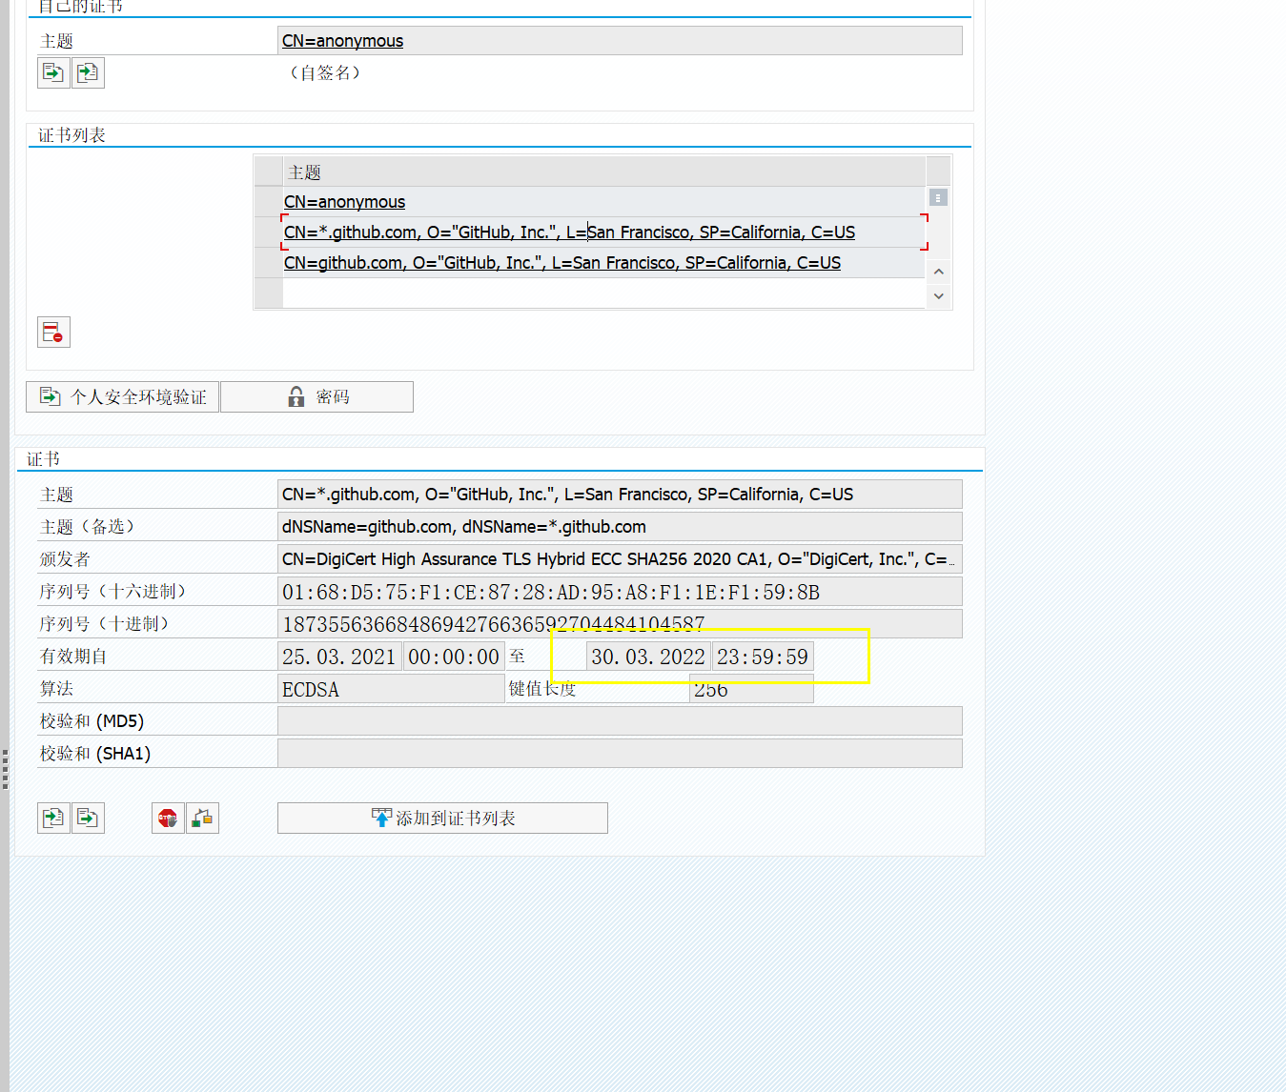Click the 校验和 (SHA1) checksum field
This screenshot has width=1286, height=1092.
click(x=619, y=753)
